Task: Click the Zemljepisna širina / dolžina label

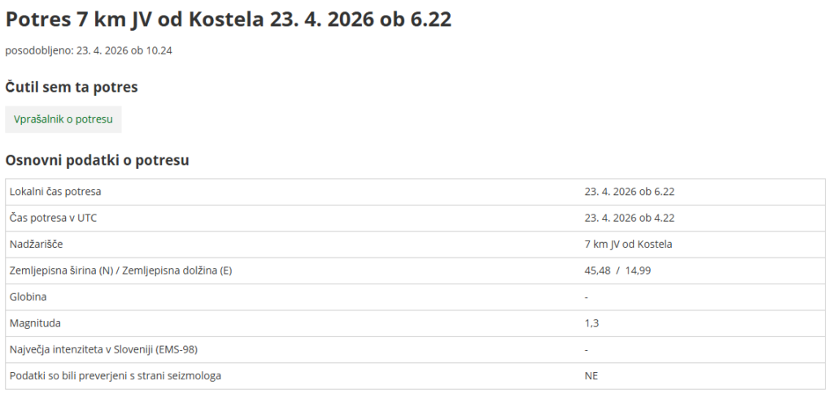Action: (120, 271)
